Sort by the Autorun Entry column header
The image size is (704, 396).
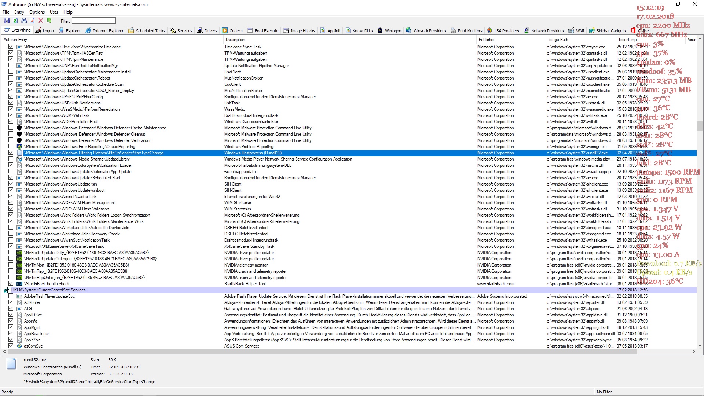point(112,40)
